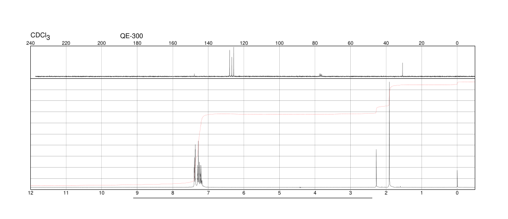Click the 5 ppm label on proton scale

tap(279, 193)
